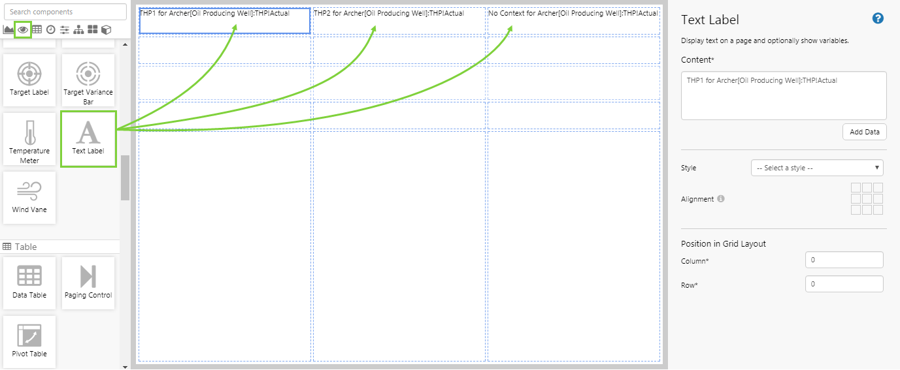900x370 pixels.
Task: Select the cube category icon
Action: (106, 29)
